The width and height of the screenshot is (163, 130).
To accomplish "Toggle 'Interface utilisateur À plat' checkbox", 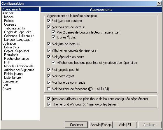I will coord(49,99).
